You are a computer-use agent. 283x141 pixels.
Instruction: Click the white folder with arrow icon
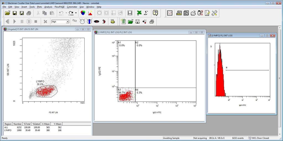point(193,13)
